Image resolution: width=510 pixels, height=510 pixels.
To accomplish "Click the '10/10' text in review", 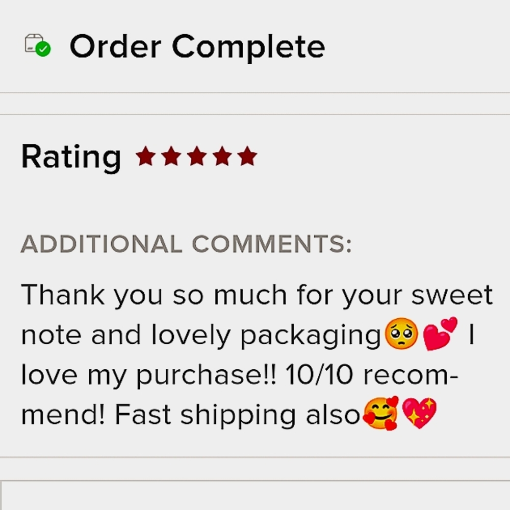I will [x=319, y=375].
